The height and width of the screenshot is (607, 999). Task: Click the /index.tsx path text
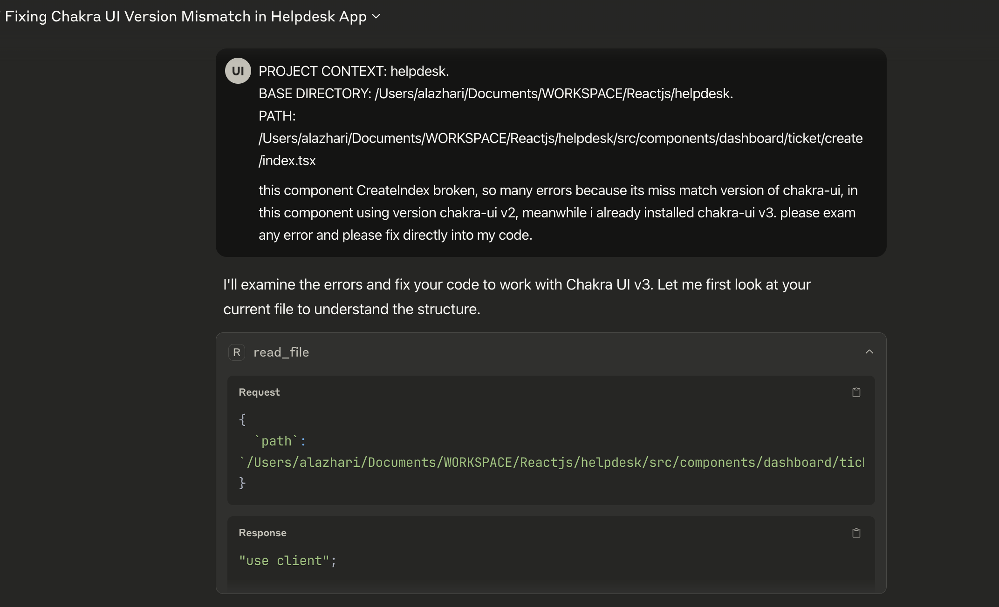287,161
